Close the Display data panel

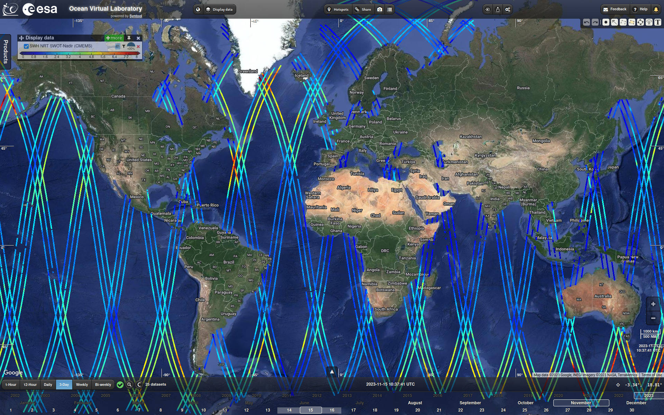click(x=138, y=38)
